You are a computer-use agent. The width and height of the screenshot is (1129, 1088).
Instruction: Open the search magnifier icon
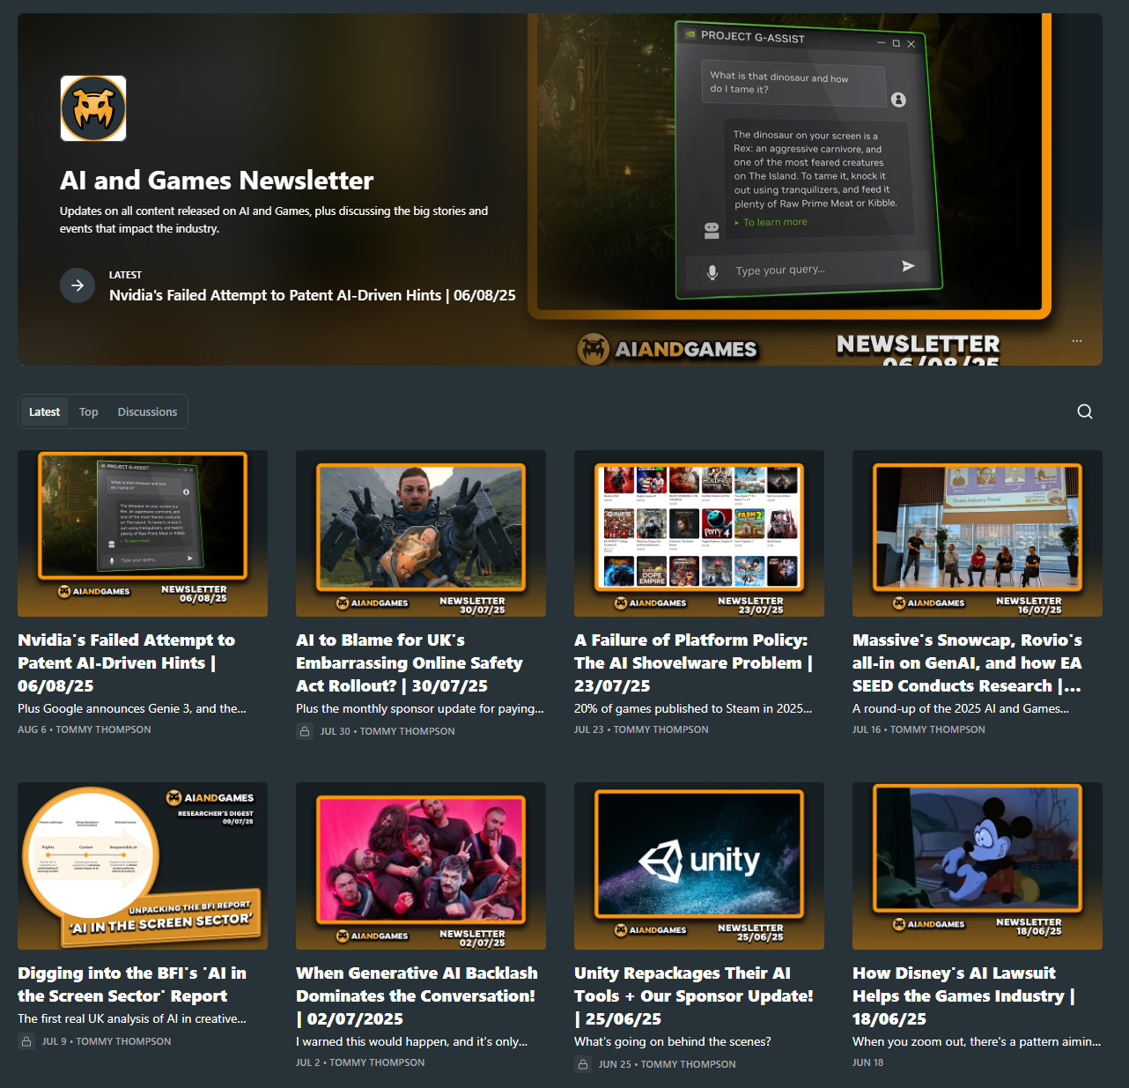point(1085,411)
